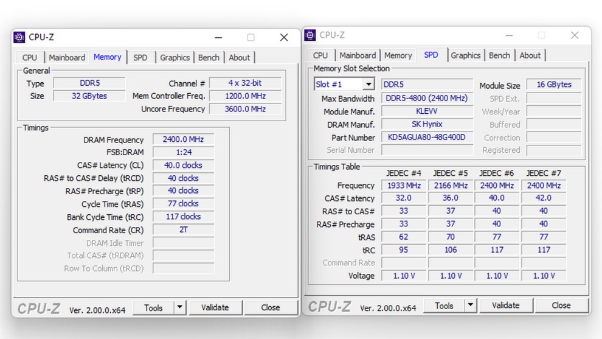Click JEDEC #7 CAS# Latency value 42.0
Viewport: 602px width, 339px height.
tap(544, 198)
